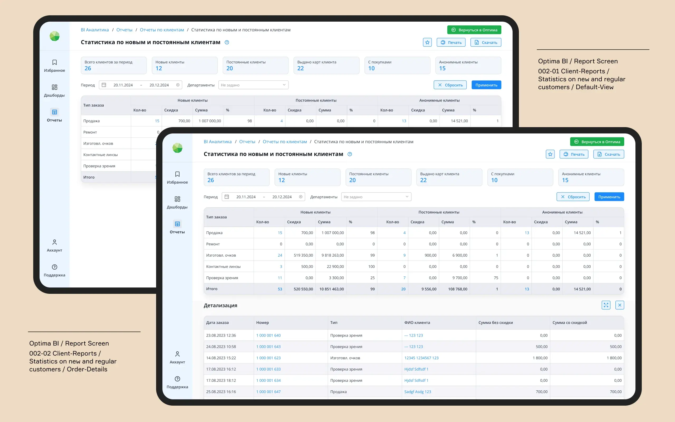Open Отчеты breadcrumb in the front window
This screenshot has height=422, width=675.
pos(247,142)
